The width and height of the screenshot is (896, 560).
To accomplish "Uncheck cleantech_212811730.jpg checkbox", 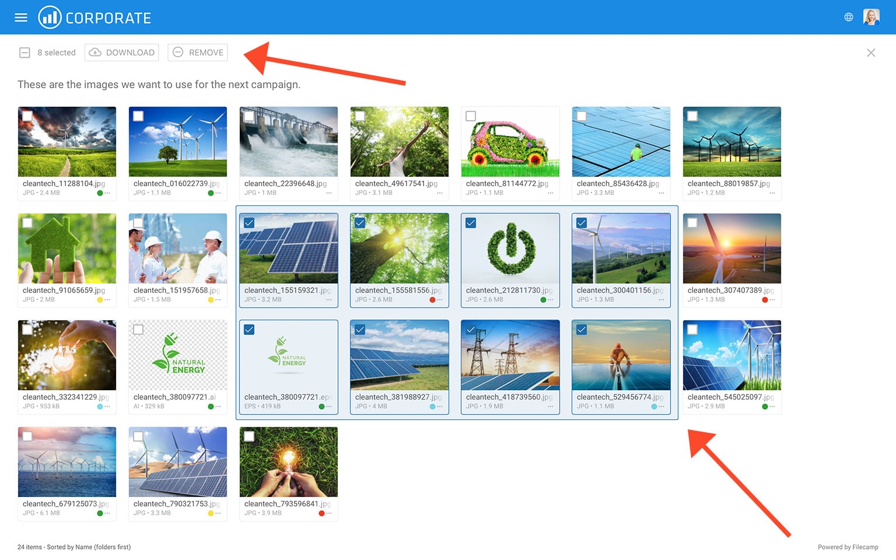I will [471, 223].
